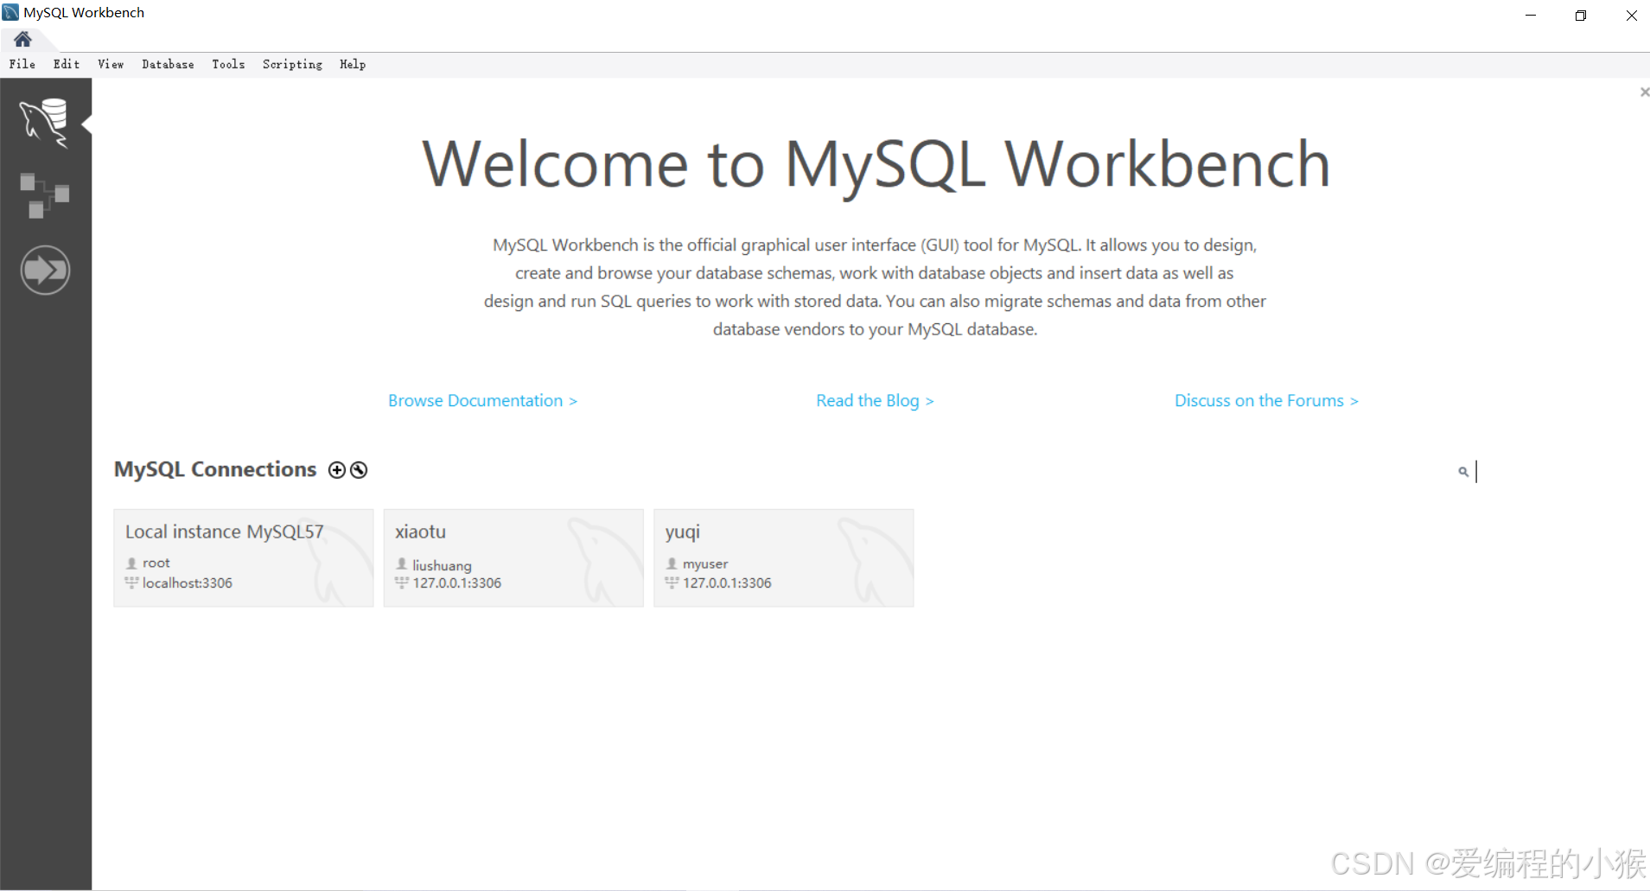This screenshot has width=1650, height=891.
Task: Add a new MySQL connection plus icon
Action: click(337, 470)
